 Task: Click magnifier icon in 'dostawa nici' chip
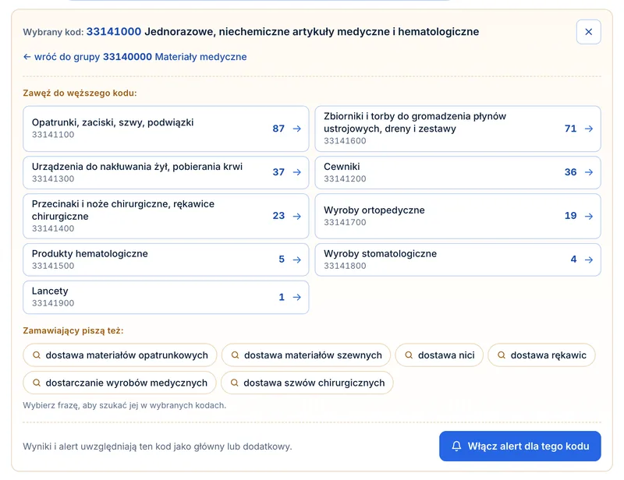(409, 355)
